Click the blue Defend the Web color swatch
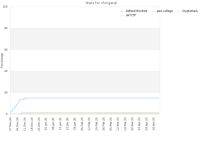The image size is (203, 152). 122,11
